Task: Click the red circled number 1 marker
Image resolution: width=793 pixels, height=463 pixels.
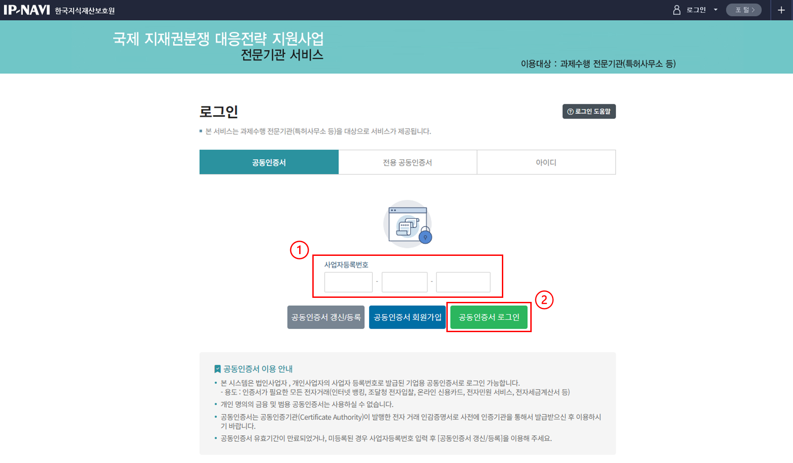Action: [x=299, y=250]
